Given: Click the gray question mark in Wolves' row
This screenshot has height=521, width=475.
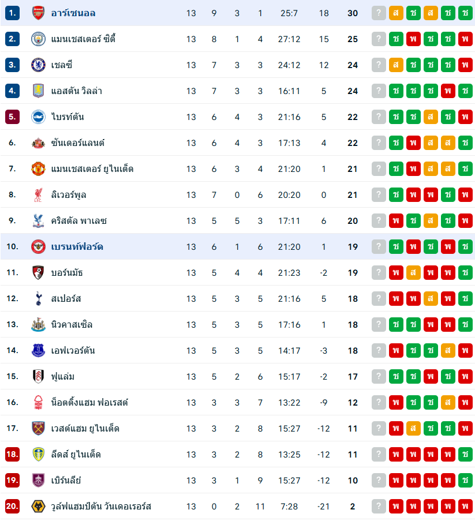Looking at the screenshot, I should point(379,507).
